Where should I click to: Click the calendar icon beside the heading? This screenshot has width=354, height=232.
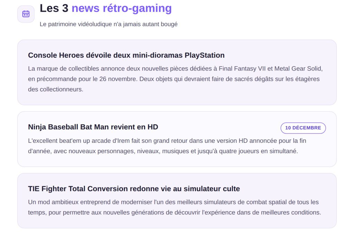[x=26, y=14]
